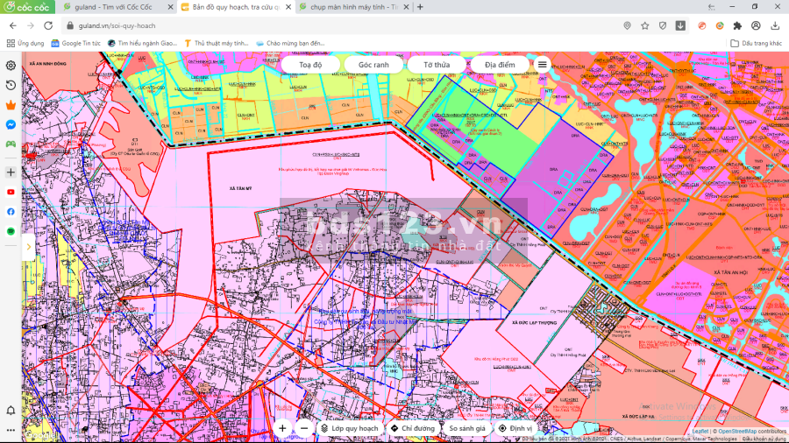789x443 pixels.
Task: Open a new browser tab
Action: click(420, 7)
